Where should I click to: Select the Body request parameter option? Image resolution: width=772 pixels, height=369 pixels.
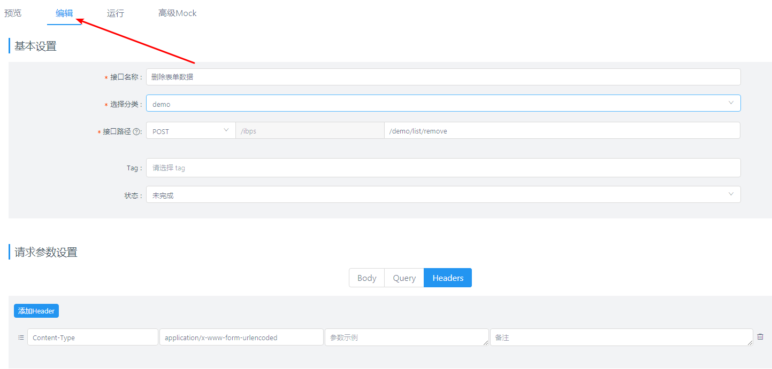tap(366, 278)
